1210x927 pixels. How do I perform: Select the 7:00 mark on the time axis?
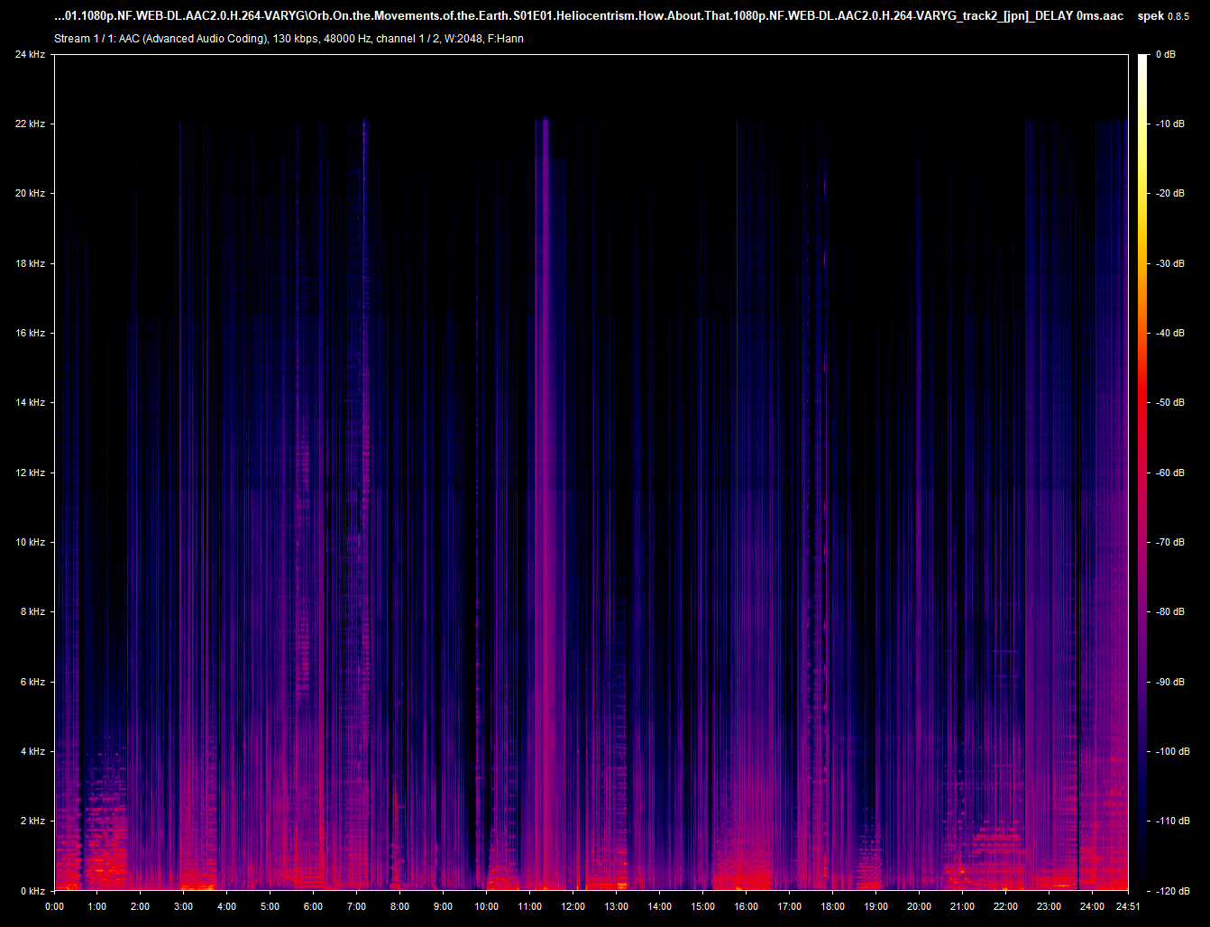pyautogui.click(x=356, y=906)
